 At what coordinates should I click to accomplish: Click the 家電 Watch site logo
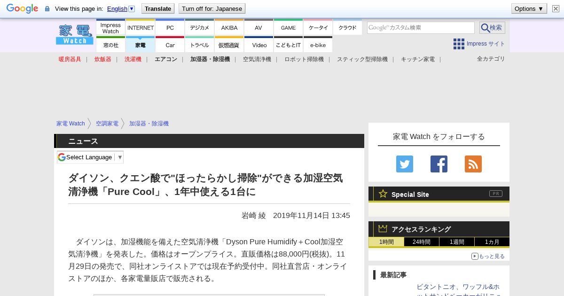coord(75,35)
